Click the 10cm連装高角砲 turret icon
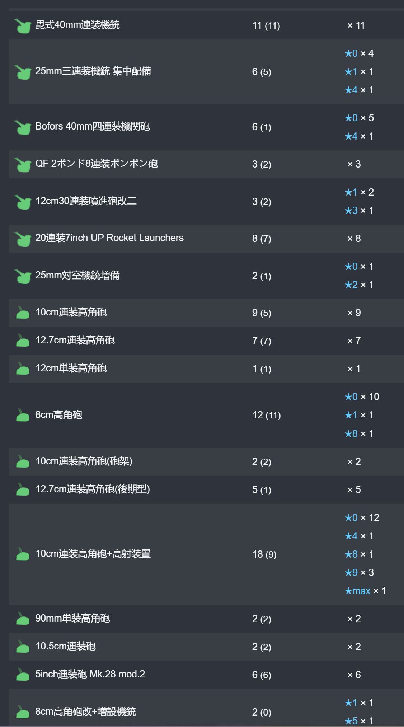Image resolution: width=404 pixels, height=727 pixels. (x=23, y=313)
